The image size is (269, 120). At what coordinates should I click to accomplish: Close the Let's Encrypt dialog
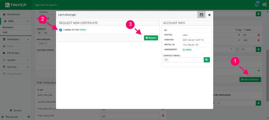[209, 15]
